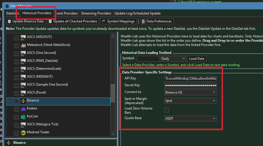Viewport: 263px width, 146px height.
Task: Open the Daily scale dropdown
Action: tap(173, 59)
